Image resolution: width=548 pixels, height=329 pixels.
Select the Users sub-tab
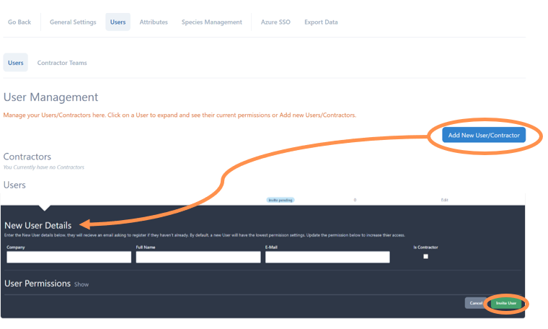(x=16, y=63)
